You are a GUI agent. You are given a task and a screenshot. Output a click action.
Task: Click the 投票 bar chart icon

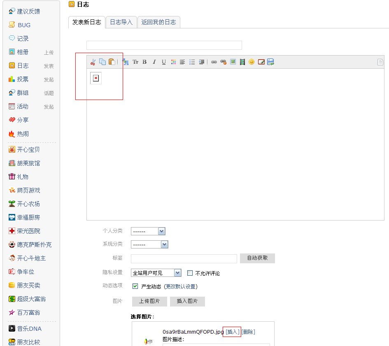12,79
